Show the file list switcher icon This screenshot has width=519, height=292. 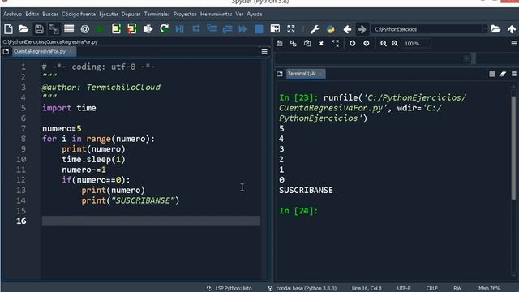pos(69,29)
